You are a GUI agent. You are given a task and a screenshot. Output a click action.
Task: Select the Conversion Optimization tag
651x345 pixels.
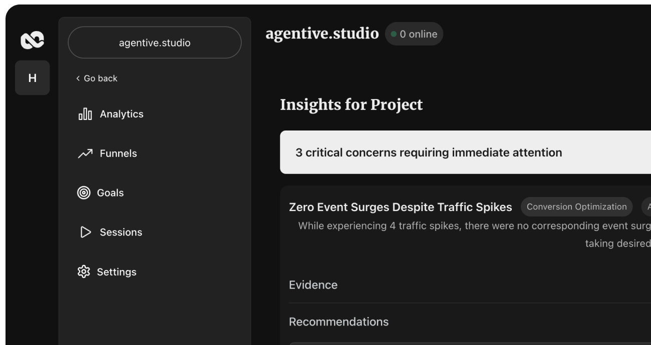click(576, 206)
